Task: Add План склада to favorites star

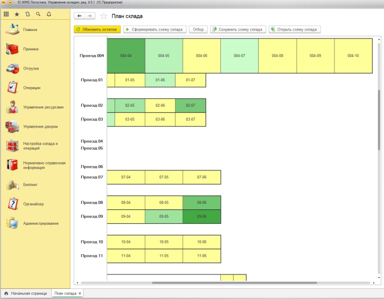Action: (104, 17)
